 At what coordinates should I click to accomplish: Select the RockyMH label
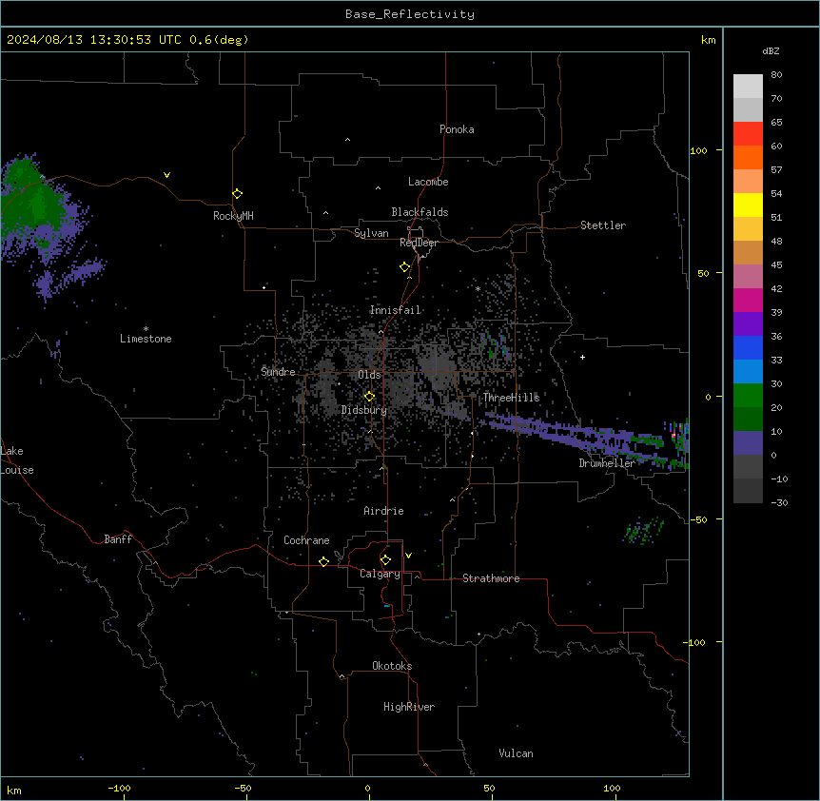(233, 215)
